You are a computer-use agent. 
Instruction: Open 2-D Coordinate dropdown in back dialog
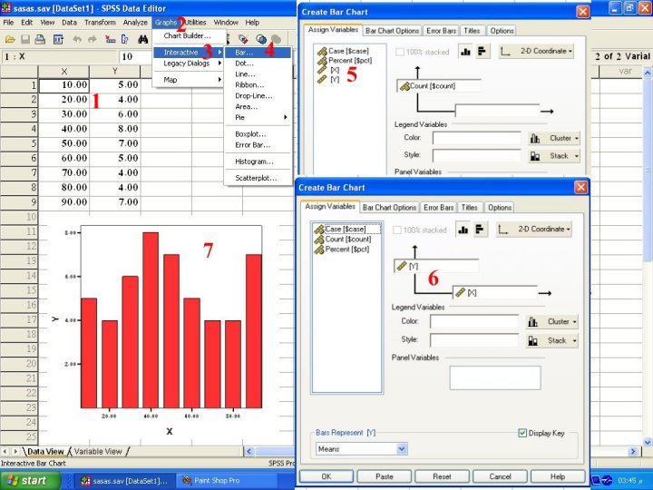click(x=536, y=51)
